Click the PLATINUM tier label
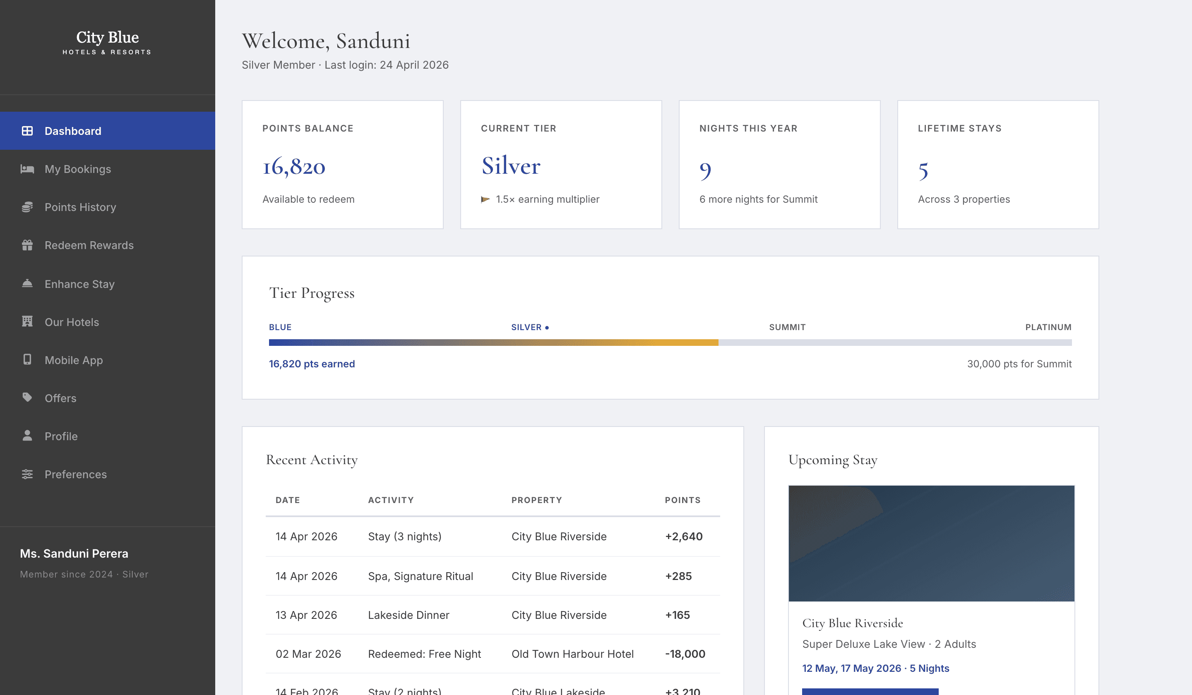Image resolution: width=1192 pixels, height=695 pixels. (1048, 327)
